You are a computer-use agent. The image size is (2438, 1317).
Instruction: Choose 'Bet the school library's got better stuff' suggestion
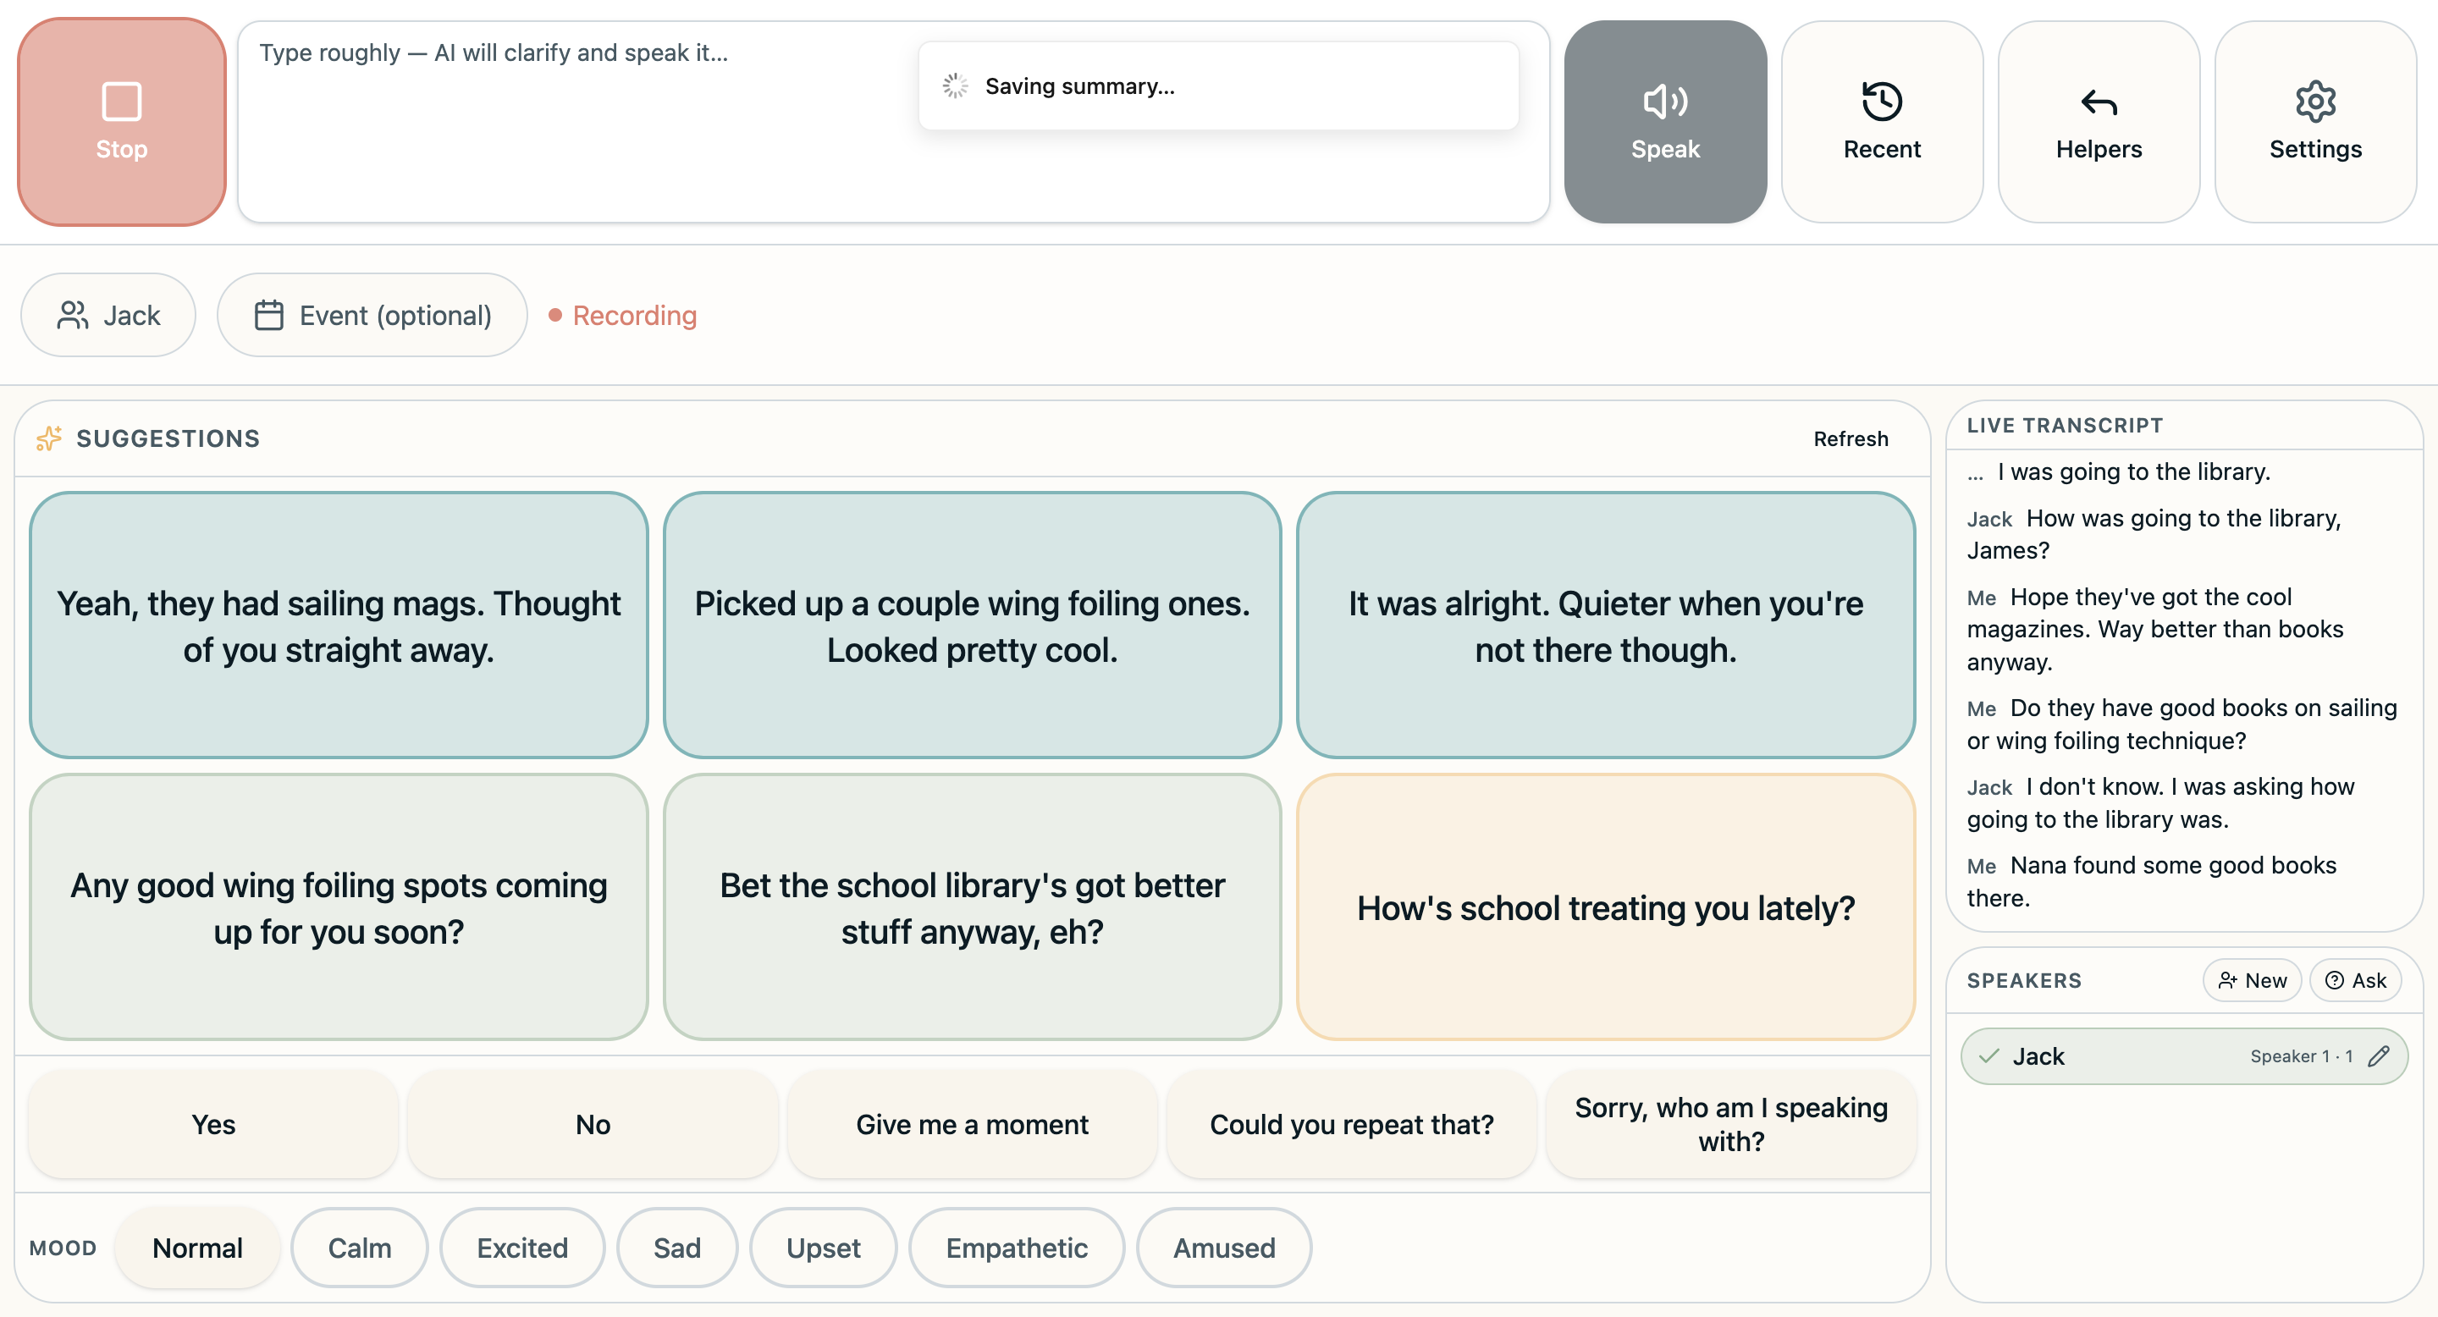pos(972,907)
